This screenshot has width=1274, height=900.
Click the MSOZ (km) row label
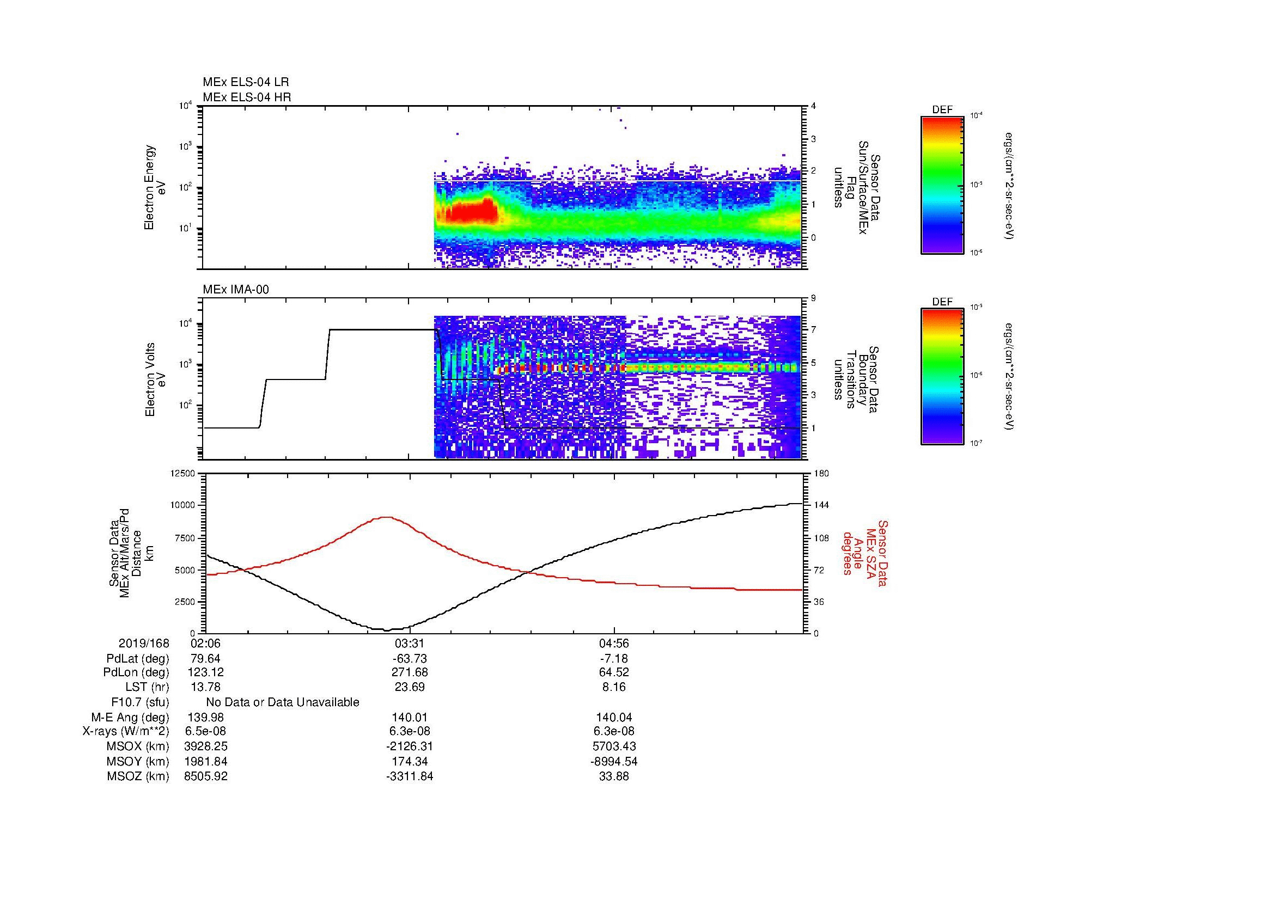coord(138,776)
